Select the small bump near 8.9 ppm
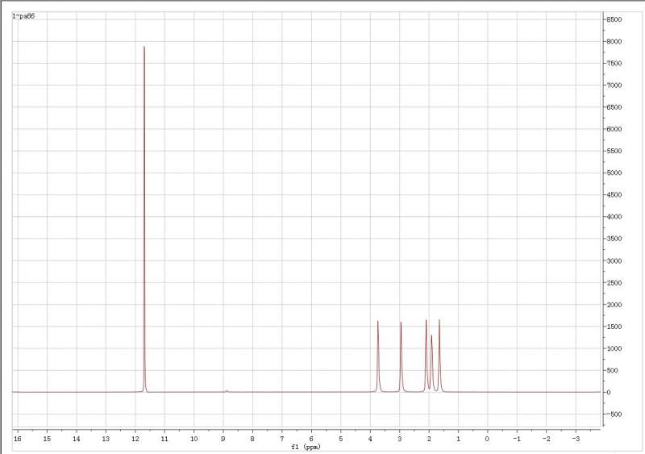This screenshot has height=454, width=645. point(227,391)
